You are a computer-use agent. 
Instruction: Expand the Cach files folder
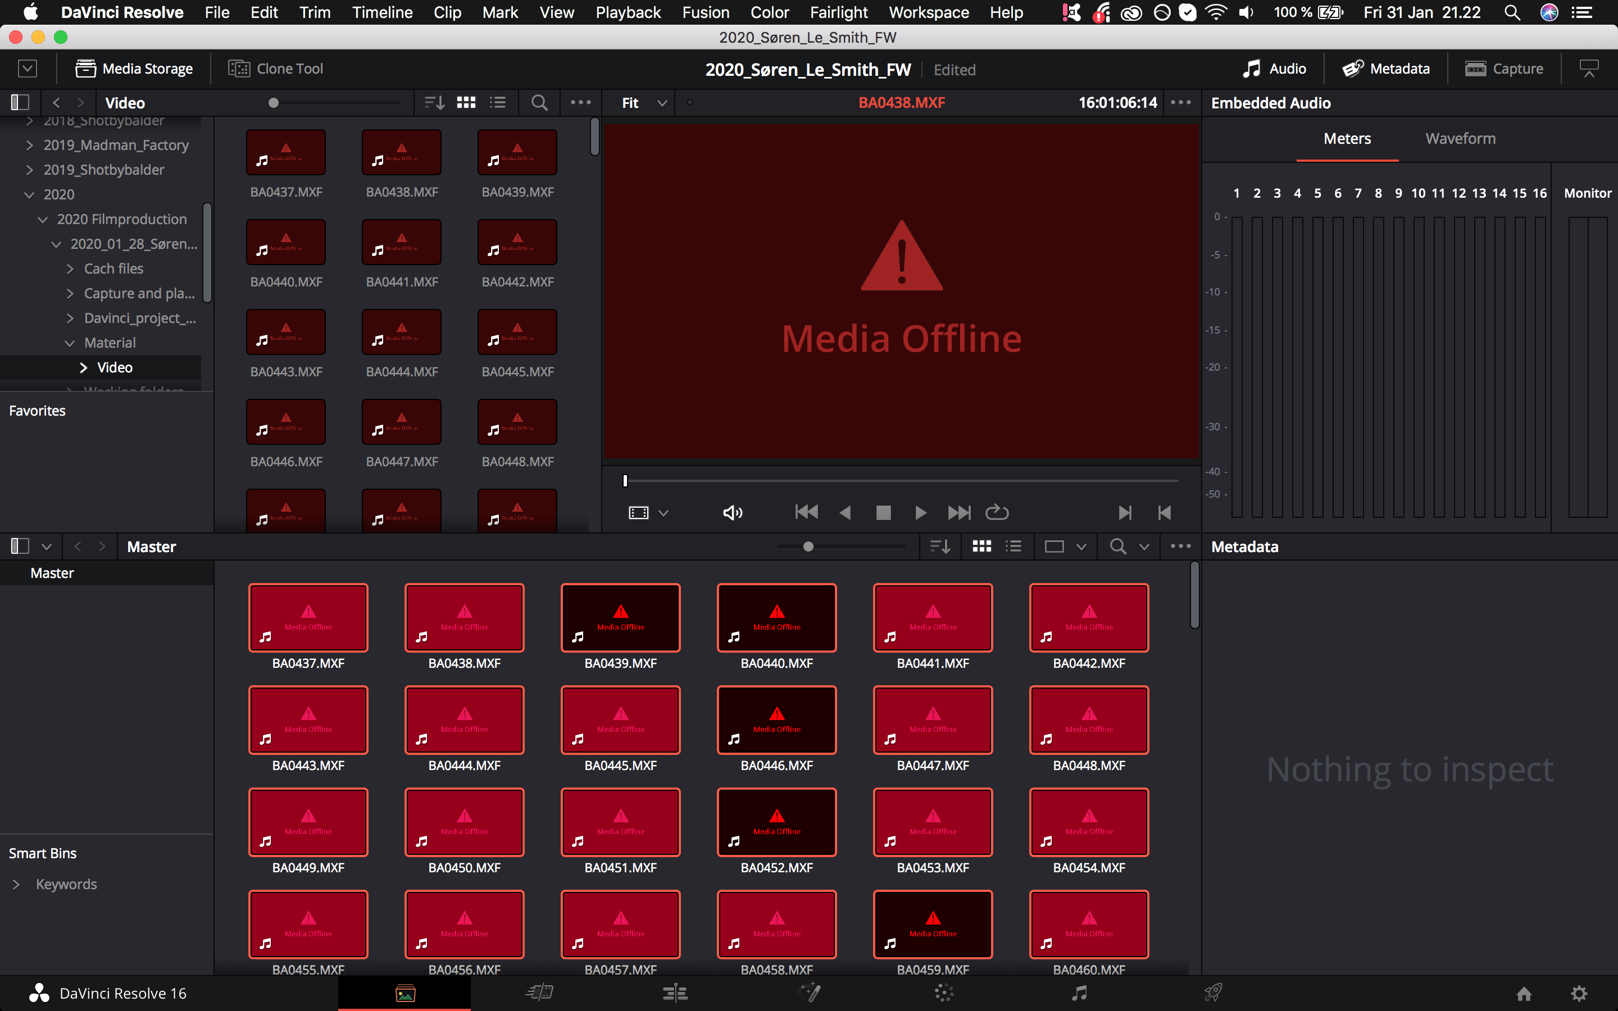[x=70, y=269]
